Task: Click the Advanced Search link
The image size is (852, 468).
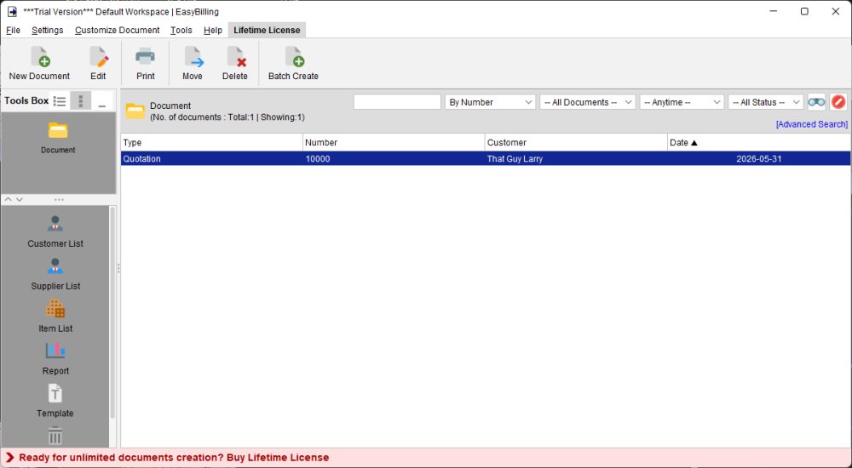Action: pyautogui.click(x=812, y=124)
